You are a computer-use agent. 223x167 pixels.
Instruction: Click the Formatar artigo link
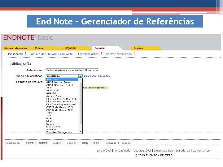88,54
